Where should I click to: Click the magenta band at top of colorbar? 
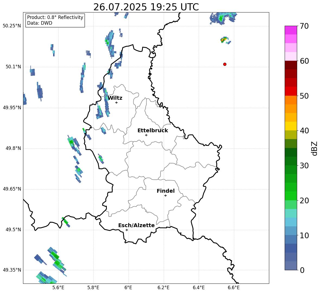tap(291, 30)
